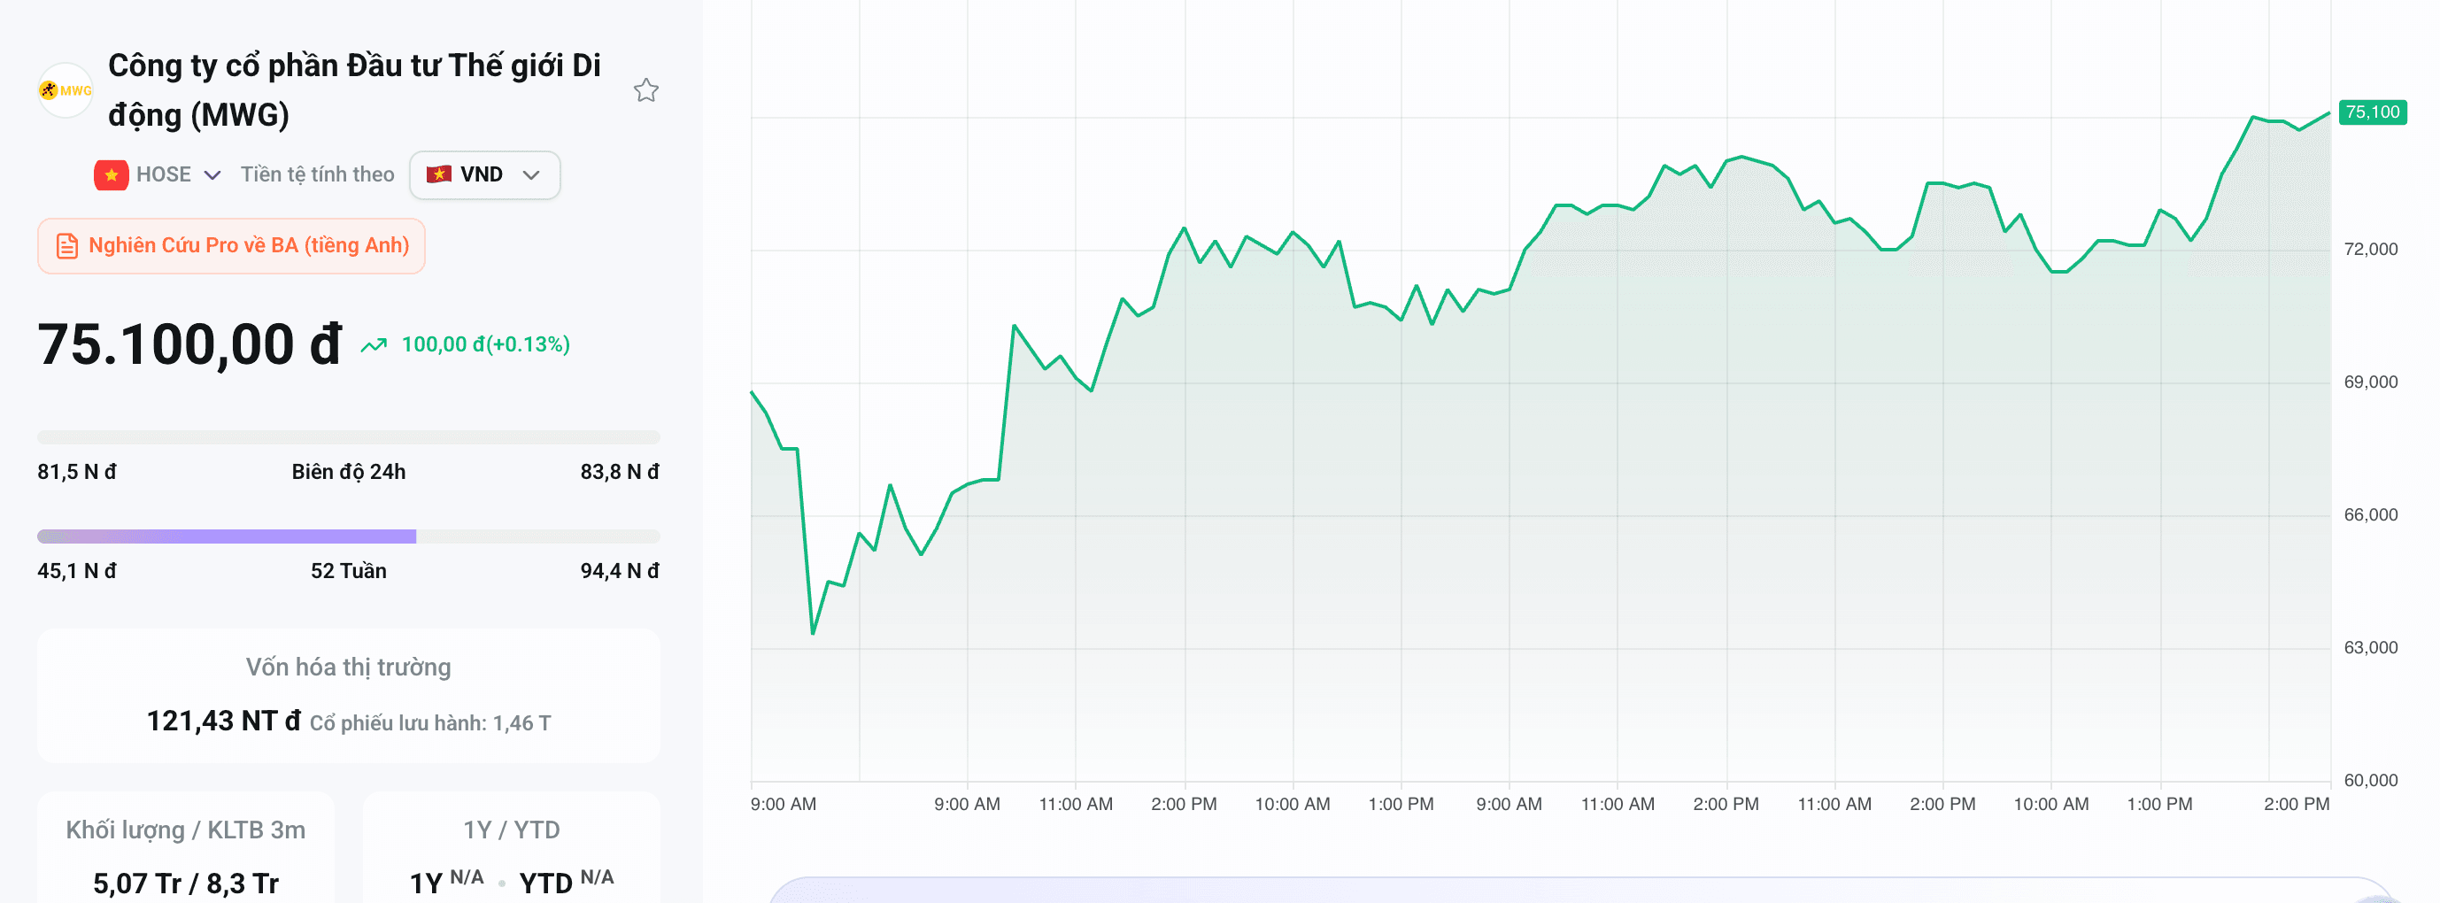The height and width of the screenshot is (903, 2440).
Task: Click the 66,000 y-axis label
Action: click(2371, 514)
